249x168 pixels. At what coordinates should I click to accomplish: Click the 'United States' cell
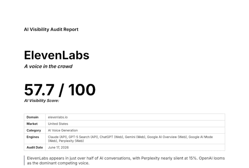pyautogui.click(x=58, y=124)
